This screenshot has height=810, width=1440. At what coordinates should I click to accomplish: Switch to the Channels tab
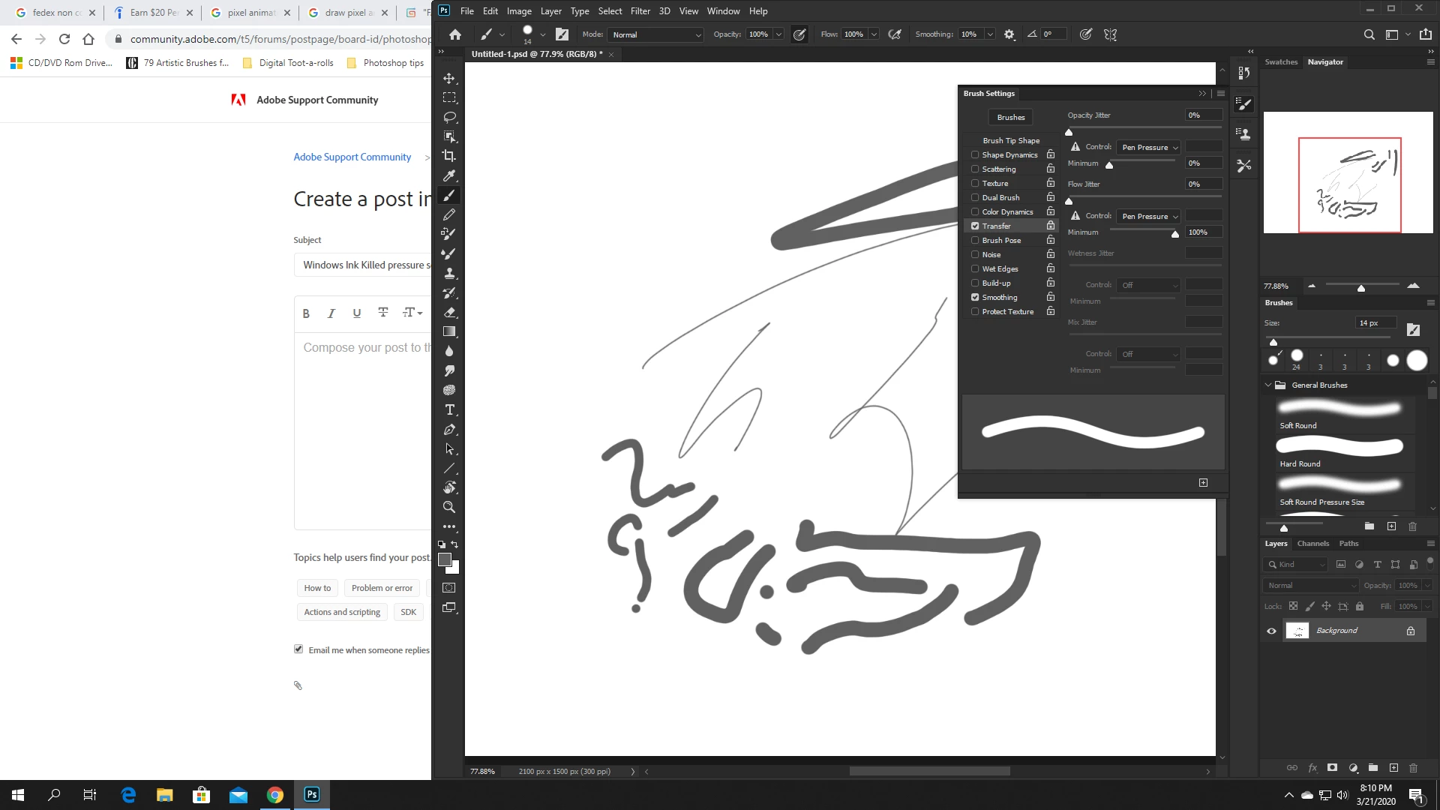point(1312,544)
